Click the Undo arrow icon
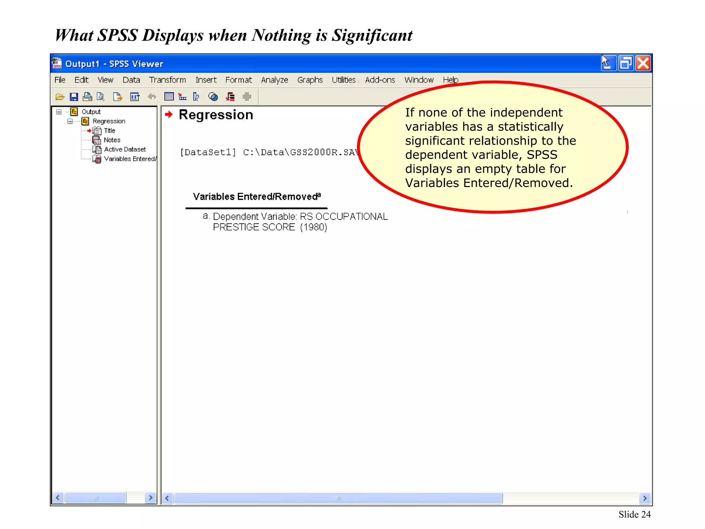Viewport: 705px width, 529px height. (152, 97)
